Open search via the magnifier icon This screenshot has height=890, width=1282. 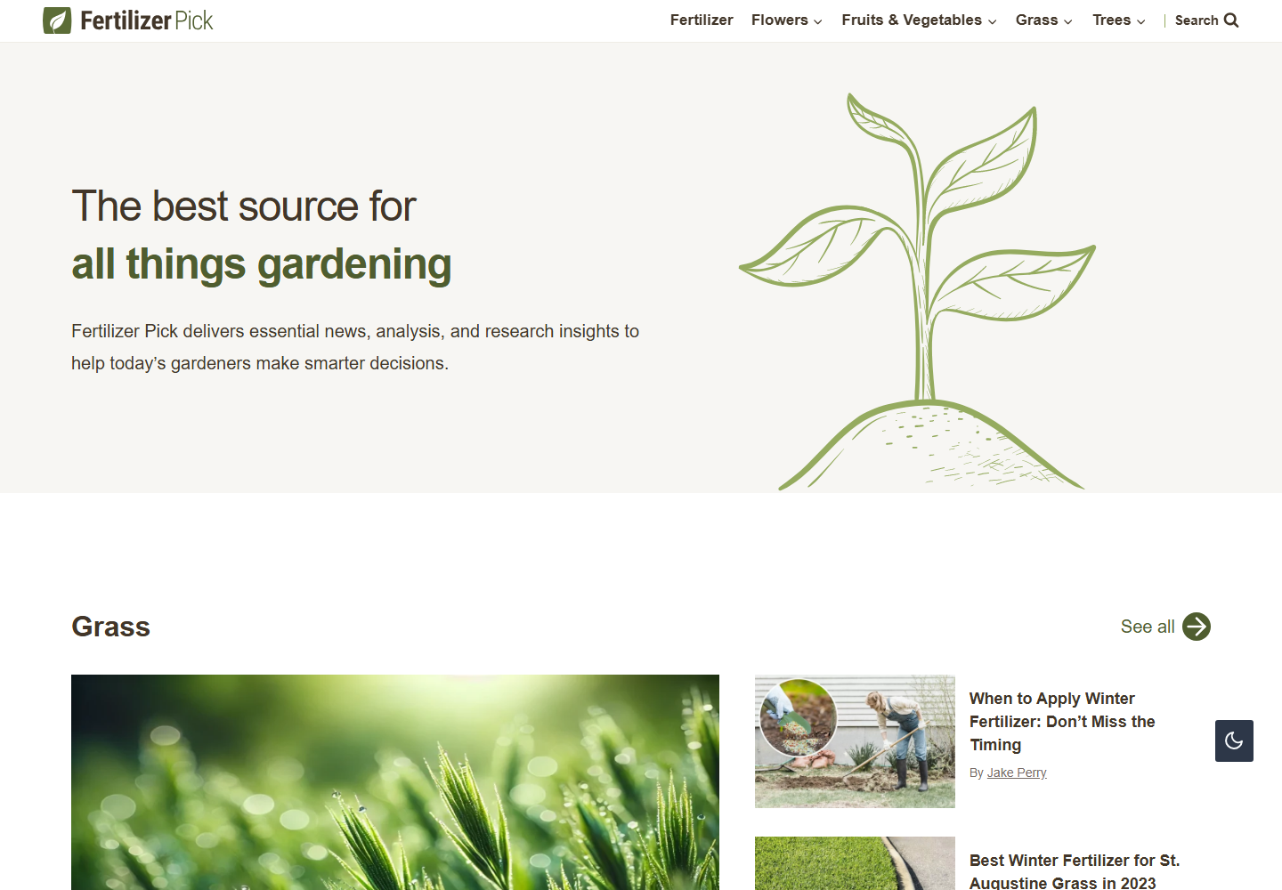click(1231, 20)
